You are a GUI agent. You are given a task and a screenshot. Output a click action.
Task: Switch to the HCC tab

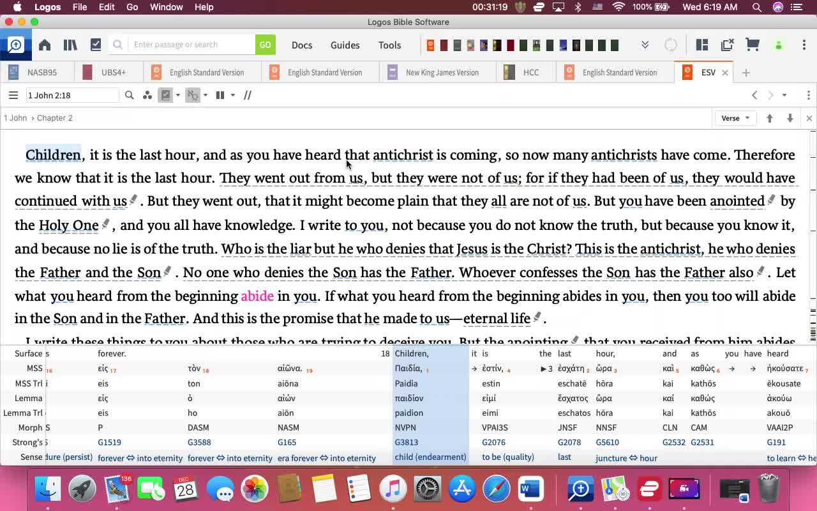click(526, 72)
